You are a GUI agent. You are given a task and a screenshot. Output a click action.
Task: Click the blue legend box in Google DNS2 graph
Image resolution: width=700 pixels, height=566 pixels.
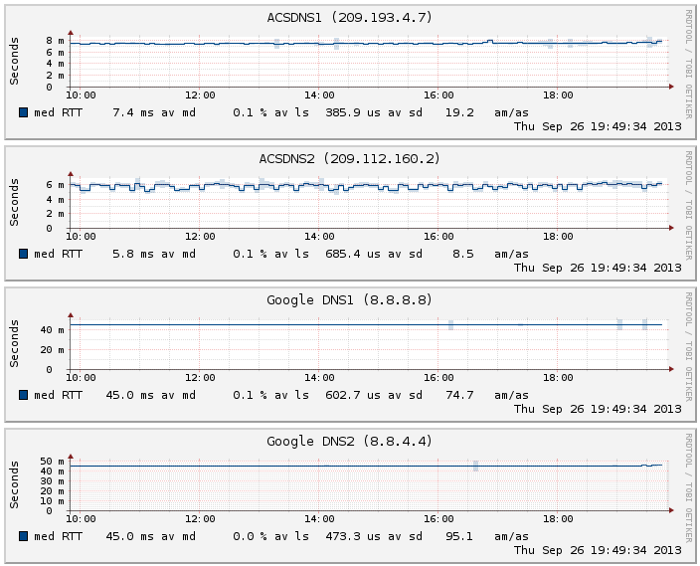23,536
